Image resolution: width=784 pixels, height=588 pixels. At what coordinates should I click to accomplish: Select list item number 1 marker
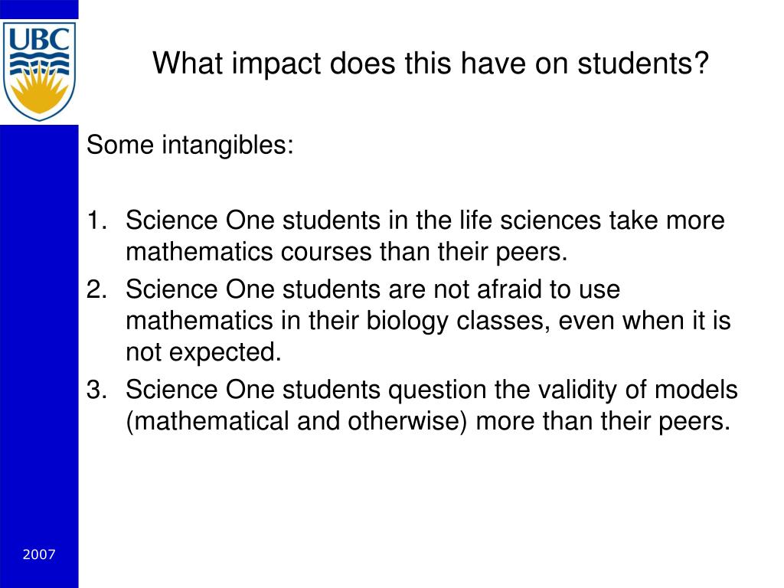tap(96, 220)
